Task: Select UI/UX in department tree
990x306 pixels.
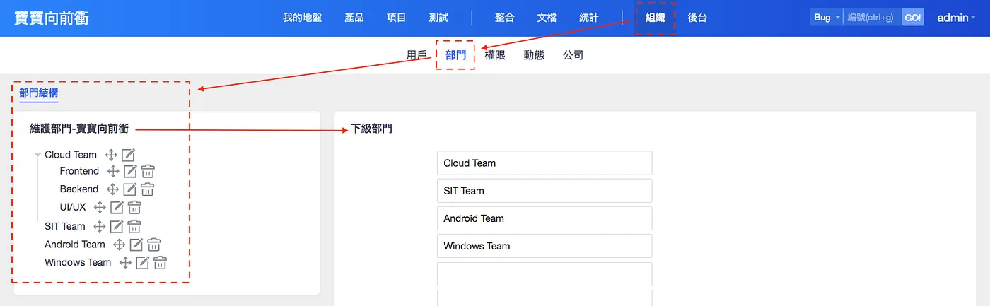Action: click(73, 207)
